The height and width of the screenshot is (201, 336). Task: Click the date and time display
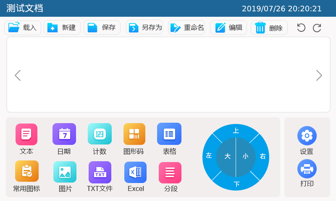pos(281,9)
